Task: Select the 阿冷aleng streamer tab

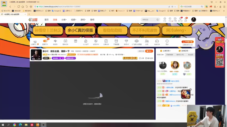Action: pos(177,30)
